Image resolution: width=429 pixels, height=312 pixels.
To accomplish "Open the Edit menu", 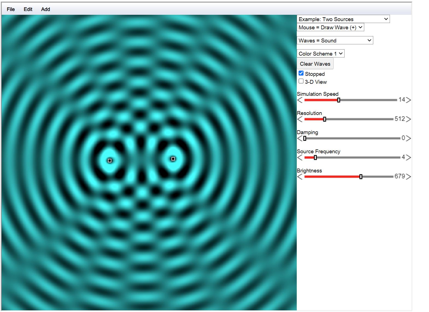I will pos(28,9).
